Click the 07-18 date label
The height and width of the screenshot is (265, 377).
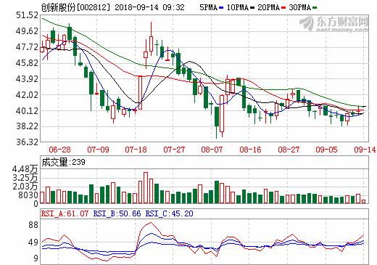[136, 150]
